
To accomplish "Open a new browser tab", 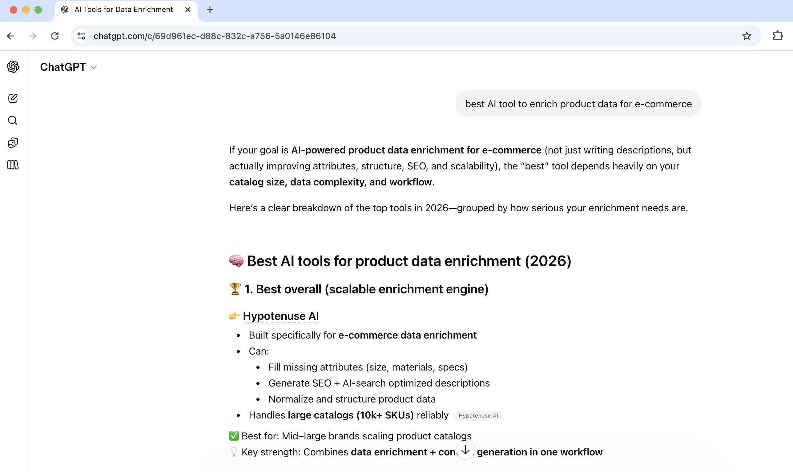I will tap(210, 10).
